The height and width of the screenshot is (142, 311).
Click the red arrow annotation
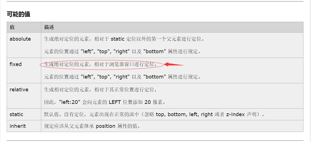point(174,65)
